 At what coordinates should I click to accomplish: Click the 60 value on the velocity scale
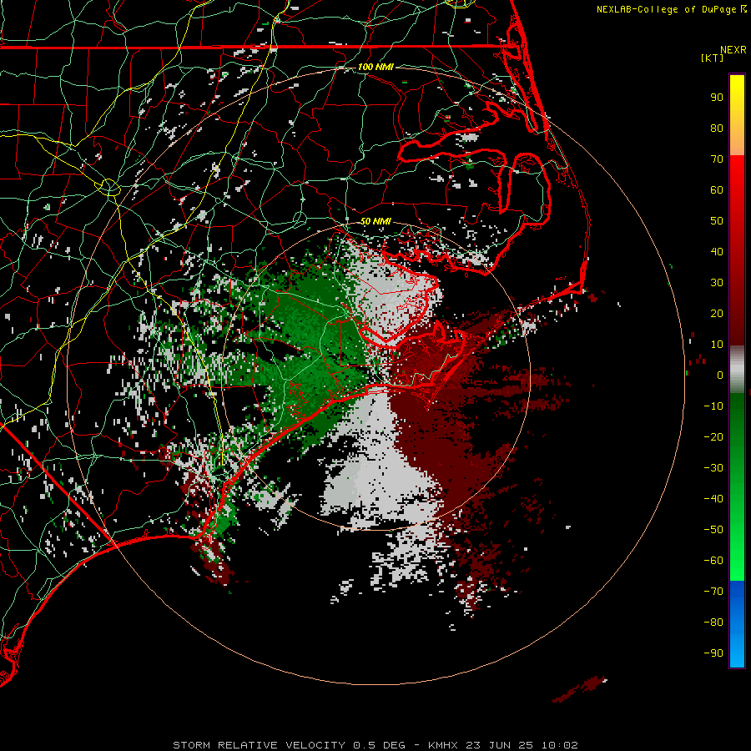(717, 190)
